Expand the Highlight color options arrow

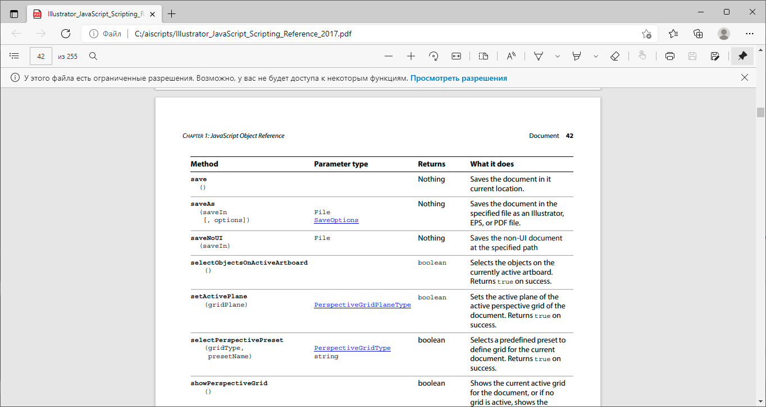coord(596,56)
